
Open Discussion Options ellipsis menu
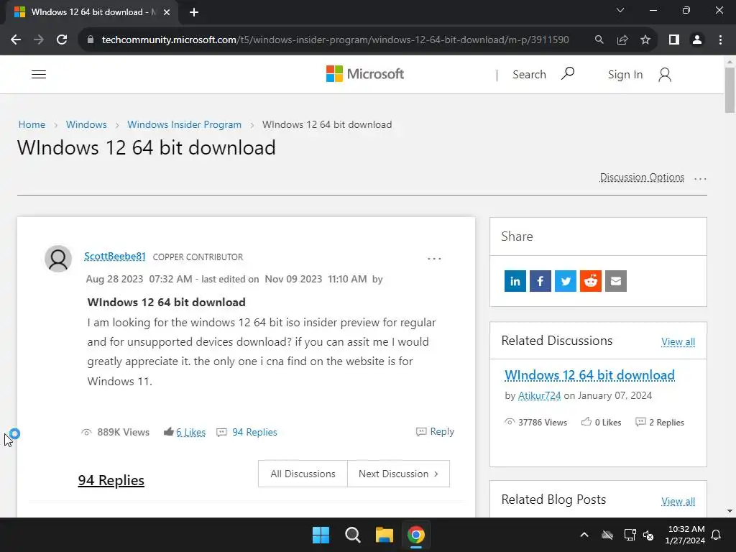pos(700,178)
